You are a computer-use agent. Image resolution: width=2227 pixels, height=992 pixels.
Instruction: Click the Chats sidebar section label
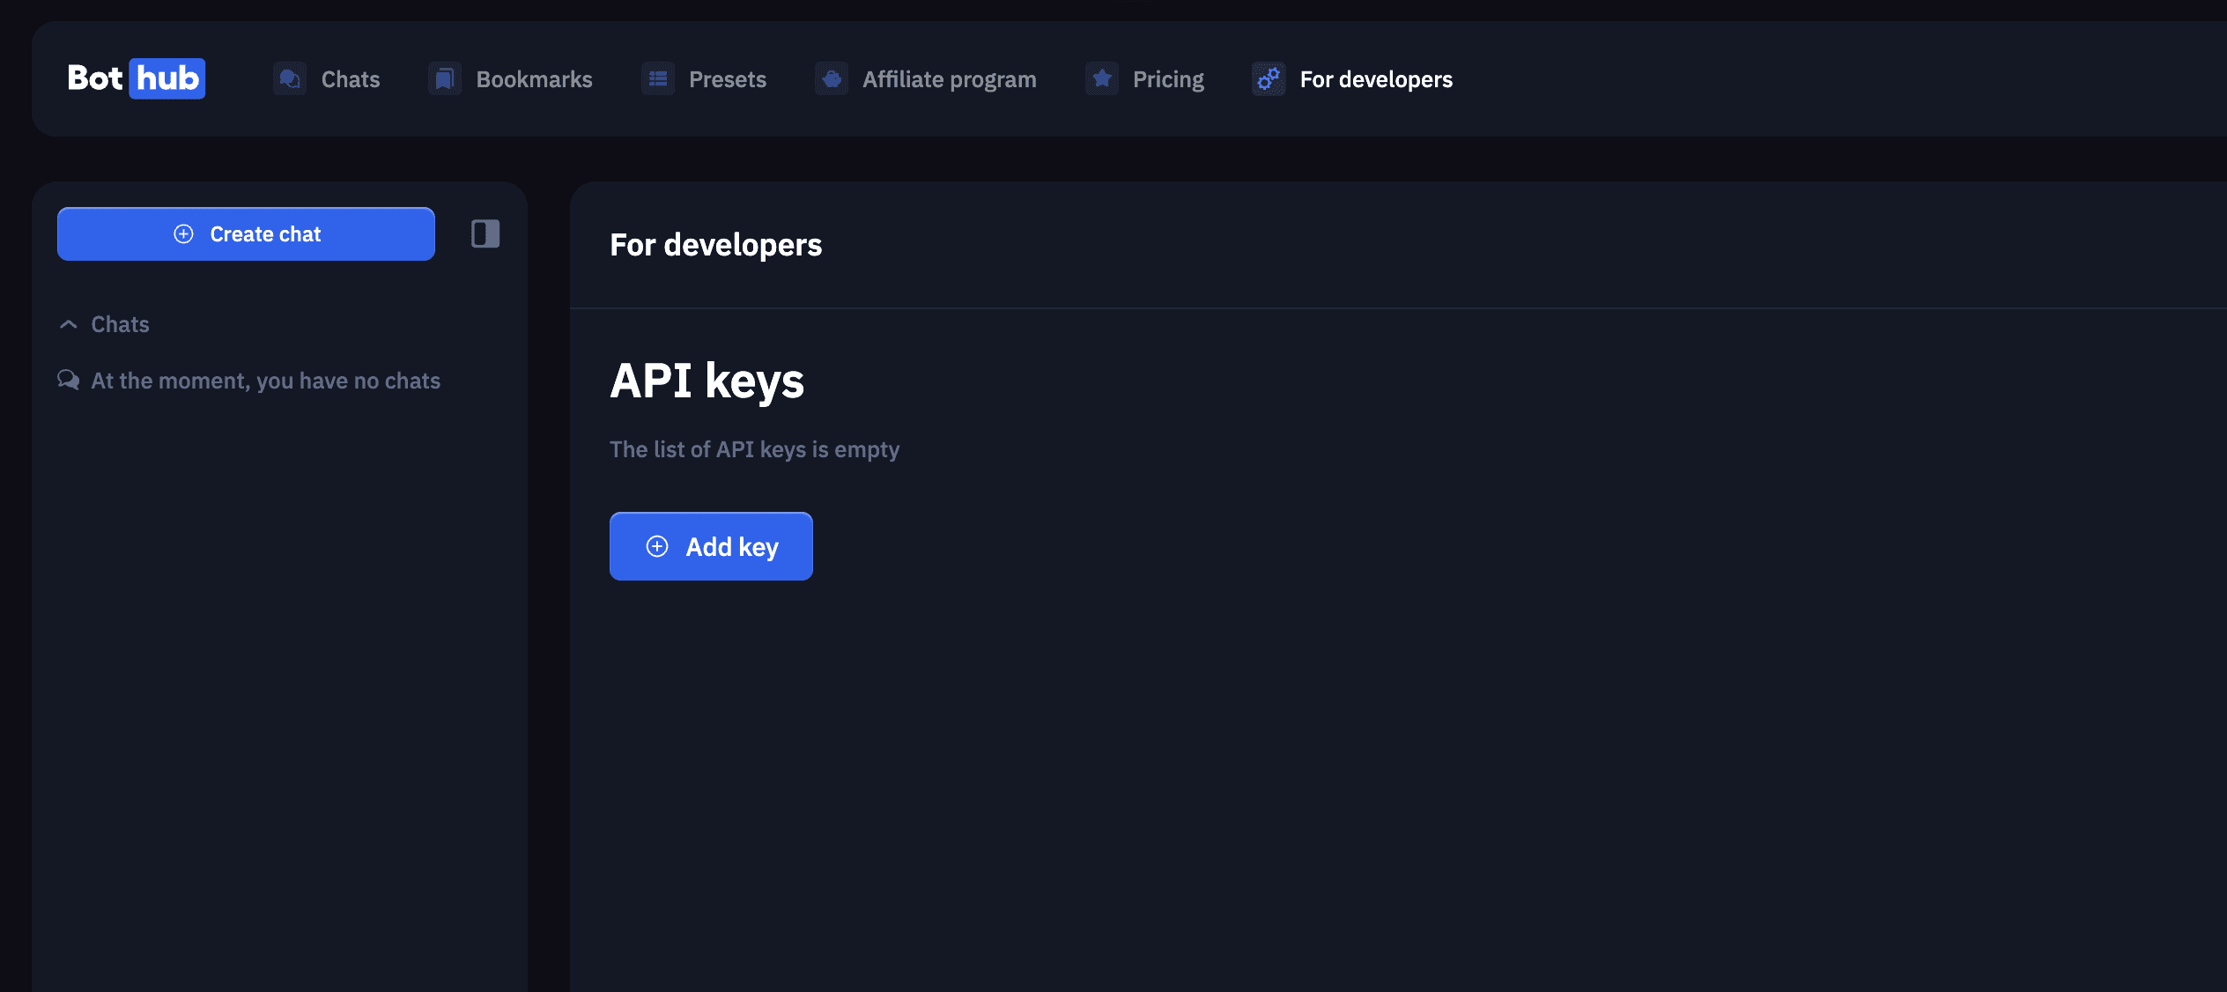pos(121,324)
